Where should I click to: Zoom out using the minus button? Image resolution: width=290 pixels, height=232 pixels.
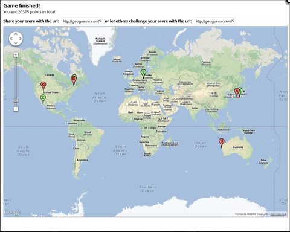[x=16, y=109]
